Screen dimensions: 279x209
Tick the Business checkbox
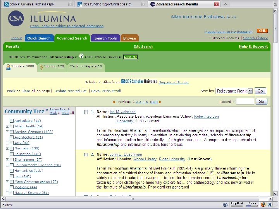click(12, 148)
